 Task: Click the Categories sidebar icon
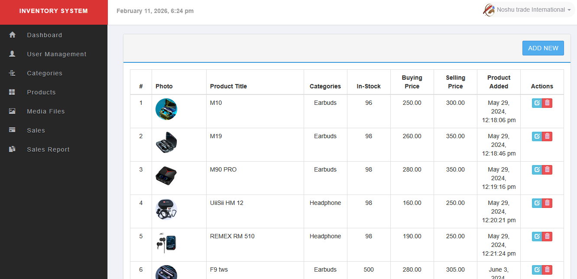(12, 73)
